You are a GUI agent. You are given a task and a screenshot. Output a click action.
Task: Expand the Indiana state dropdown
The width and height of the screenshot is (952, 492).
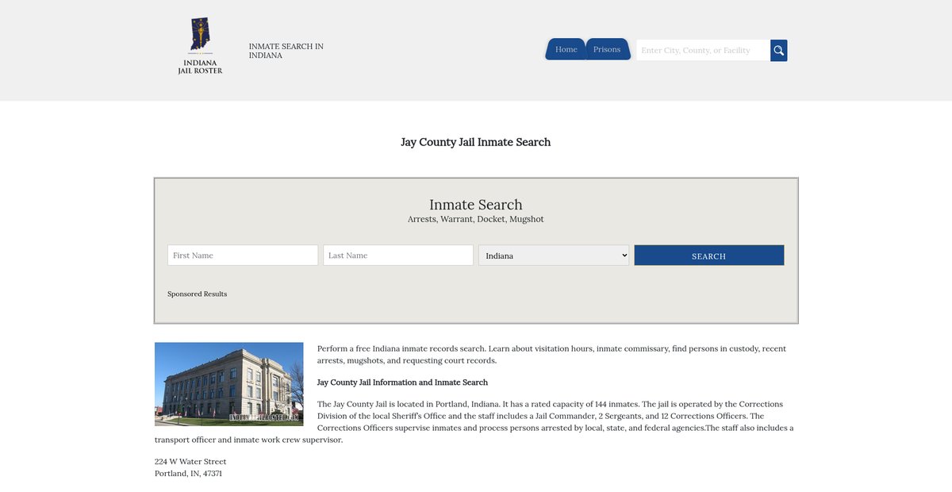pos(554,256)
